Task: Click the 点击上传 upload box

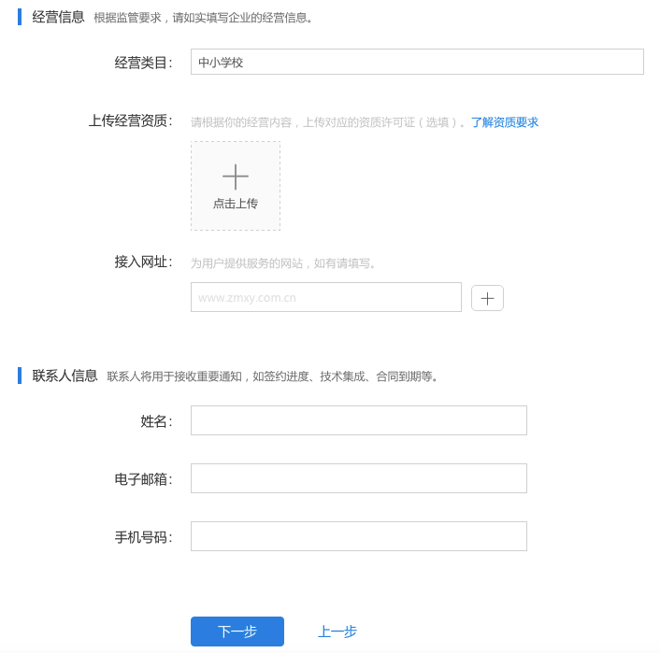Action: pyautogui.click(x=236, y=186)
